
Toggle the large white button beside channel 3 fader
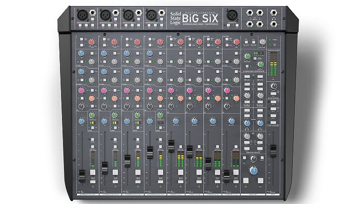pyautogui.click(x=138, y=172)
